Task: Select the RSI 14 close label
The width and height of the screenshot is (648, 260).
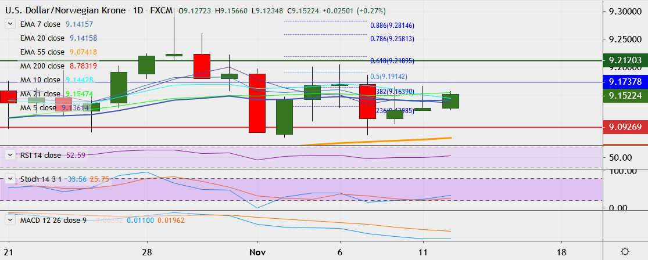Action: click(x=41, y=155)
